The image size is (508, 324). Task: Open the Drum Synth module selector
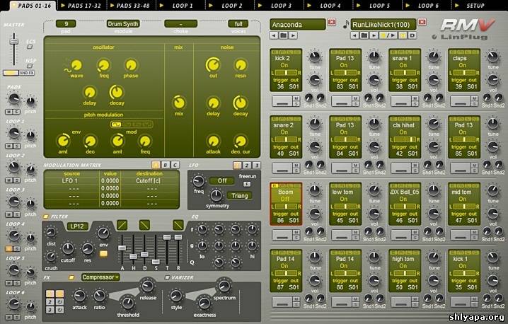click(x=124, y=23)
